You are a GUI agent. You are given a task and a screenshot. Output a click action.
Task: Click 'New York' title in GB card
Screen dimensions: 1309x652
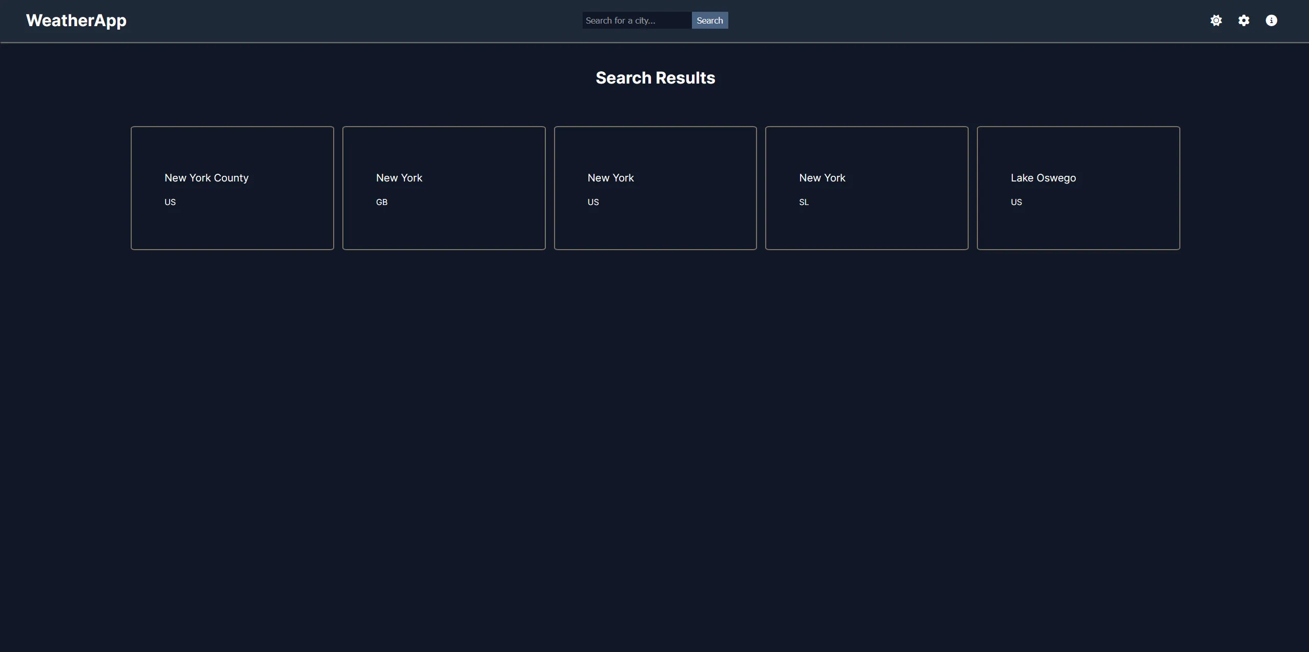399,178
